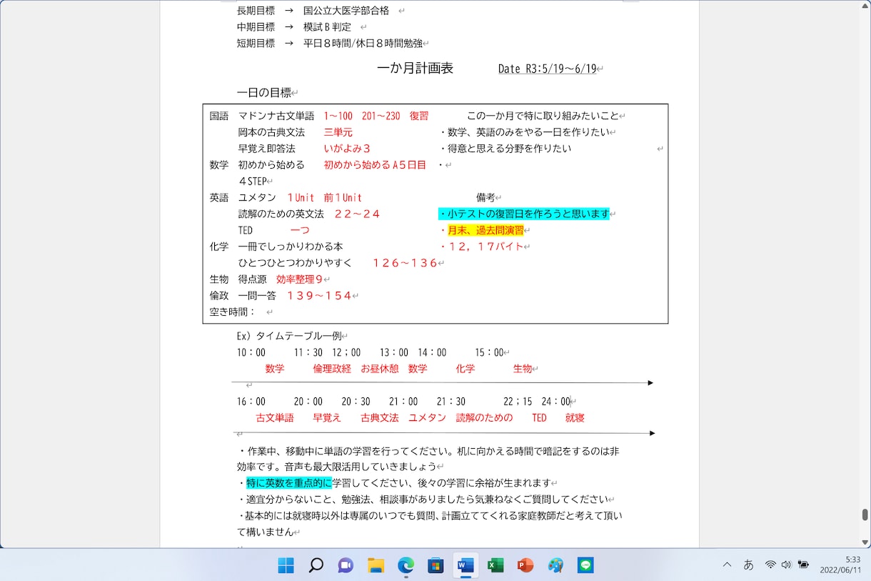Launch Excel from the taskbar
This screenshot has height=581, width=871.
coord(495,565)
